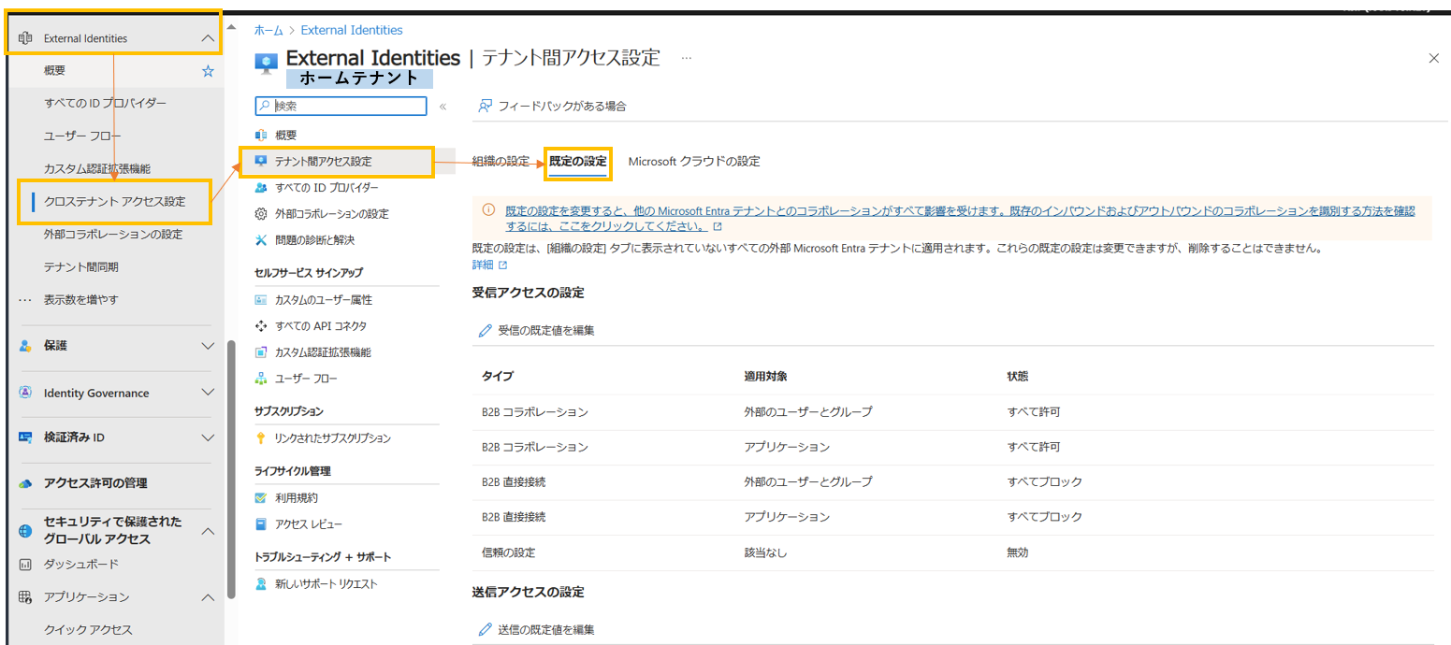Open 外部コラボレーションの設定 in the left sidebar
This screenshot has width=1451, height=645.
[113, 234]
